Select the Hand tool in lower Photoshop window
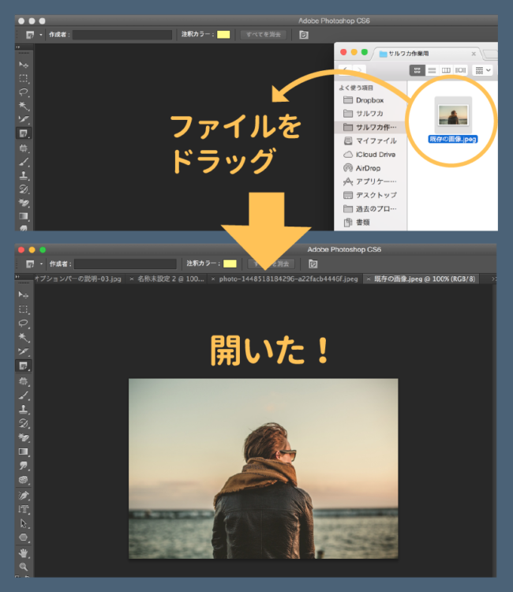The width and height of the screenshot is (513, 592). coord(24,553)
